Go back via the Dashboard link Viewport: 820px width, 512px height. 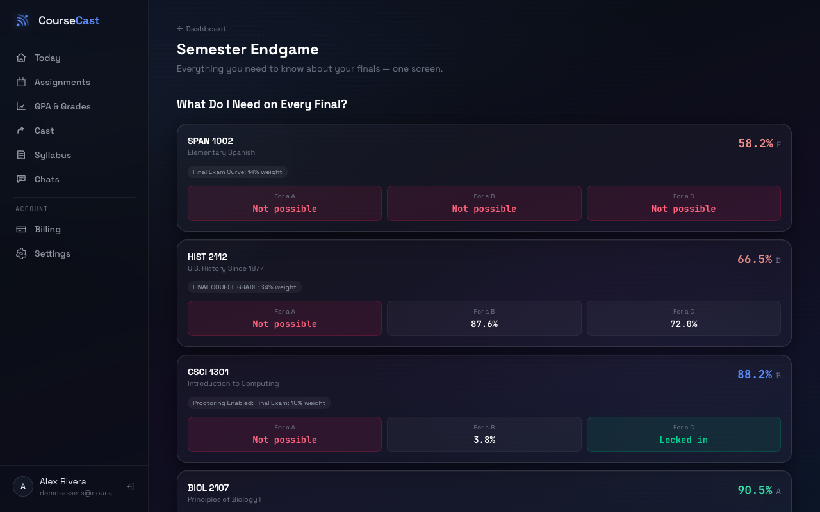point(201,29)
